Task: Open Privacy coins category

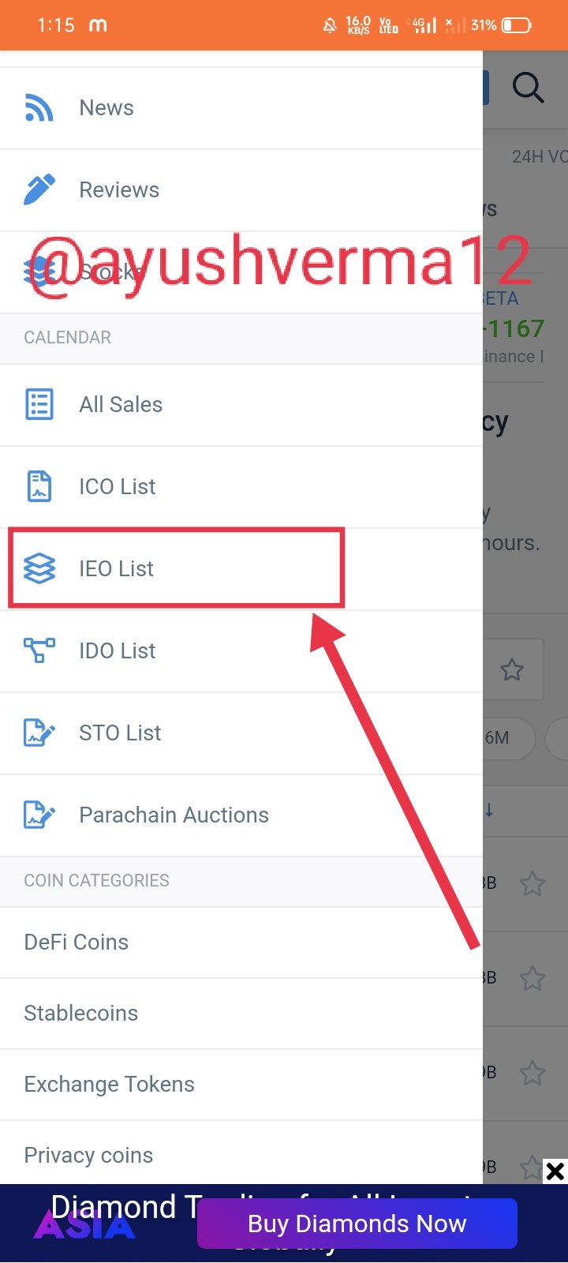Action: click(88, 1155)
